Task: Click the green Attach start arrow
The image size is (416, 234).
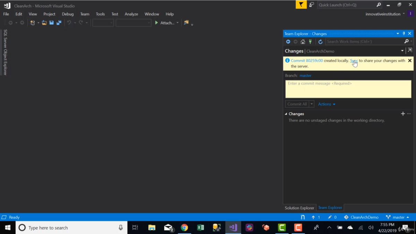Action: [x=156, y=23]
